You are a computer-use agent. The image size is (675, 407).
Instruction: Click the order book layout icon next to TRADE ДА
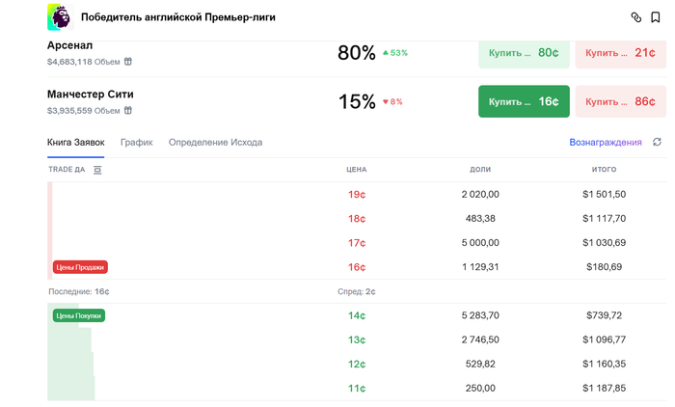[x=97, y=170]
